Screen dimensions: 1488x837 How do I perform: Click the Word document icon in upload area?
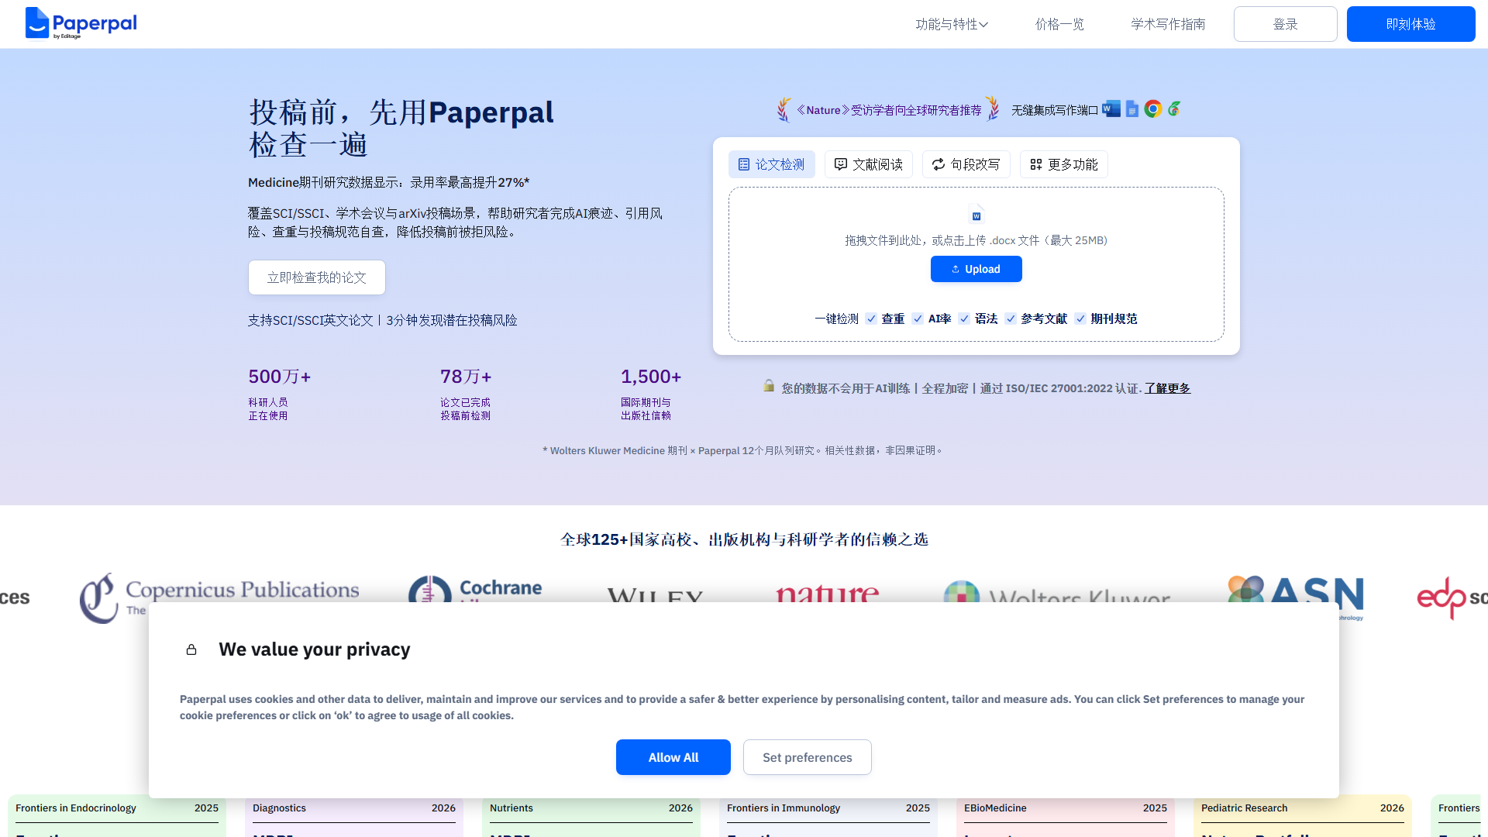point(976,215)
